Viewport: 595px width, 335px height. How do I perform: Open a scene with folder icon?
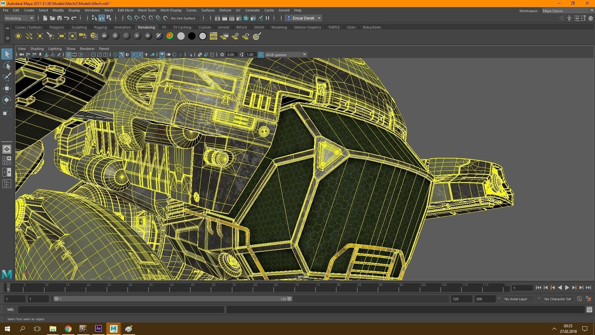[52, 18]
